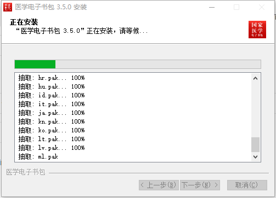Click the 下一步(N) next button

200,185
